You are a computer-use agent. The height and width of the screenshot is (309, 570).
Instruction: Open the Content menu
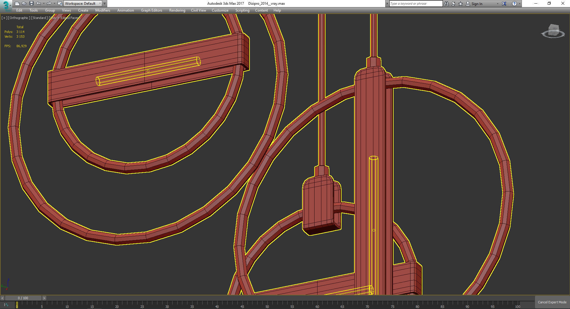[261, 10]
